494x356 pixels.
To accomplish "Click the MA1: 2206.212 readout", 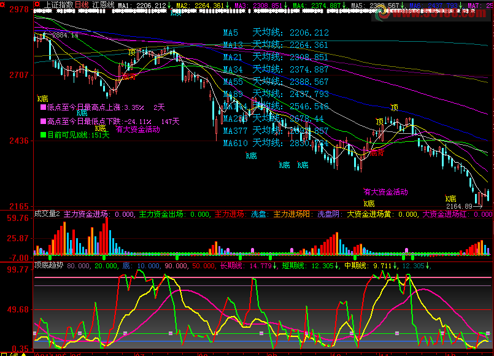I will pyautogui.click(x=145, y=6).
